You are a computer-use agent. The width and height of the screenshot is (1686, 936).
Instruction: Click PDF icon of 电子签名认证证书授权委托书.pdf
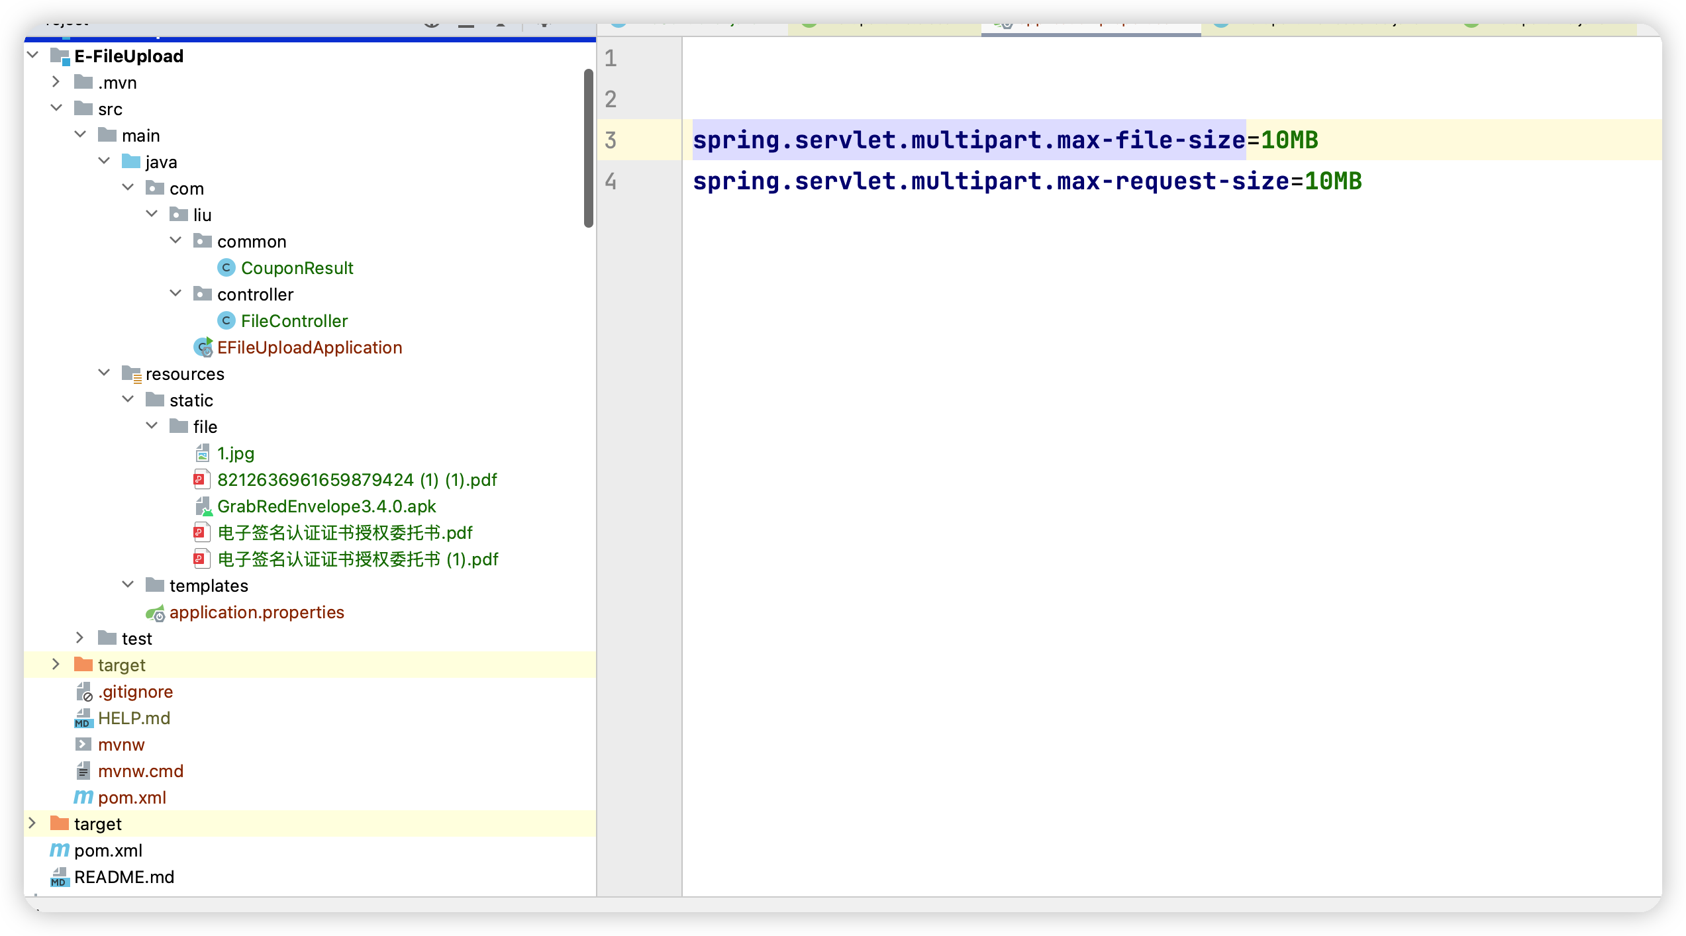coord(202,532)
